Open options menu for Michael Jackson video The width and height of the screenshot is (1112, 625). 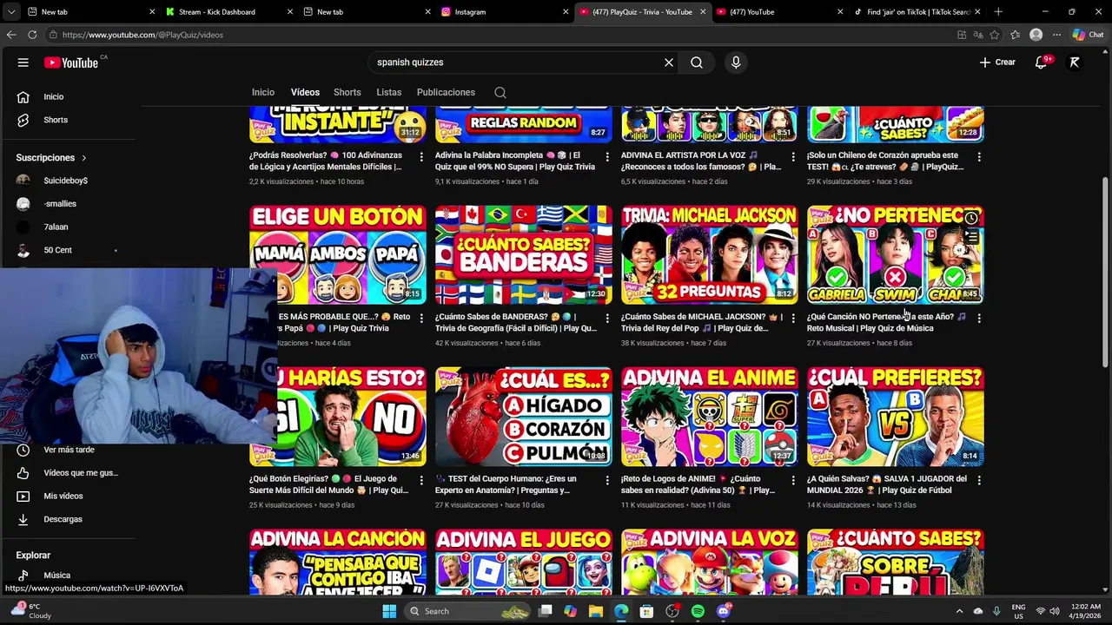tap(793, 319)
